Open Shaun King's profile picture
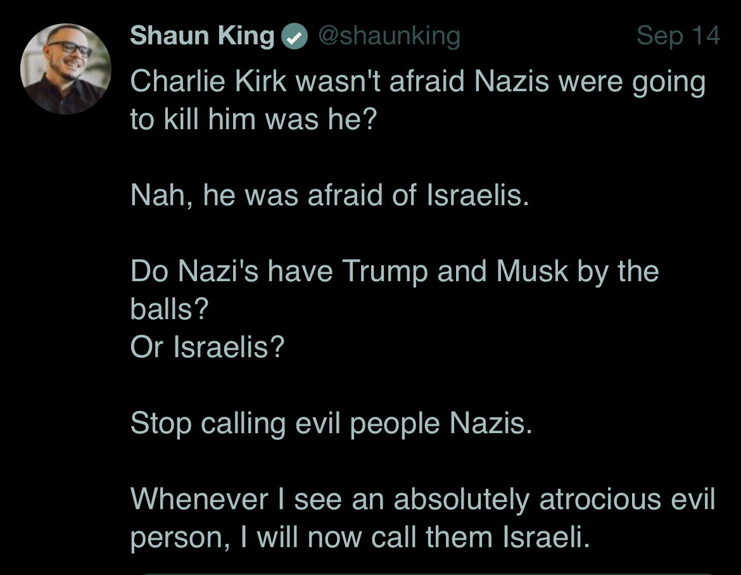 [66, 69]
